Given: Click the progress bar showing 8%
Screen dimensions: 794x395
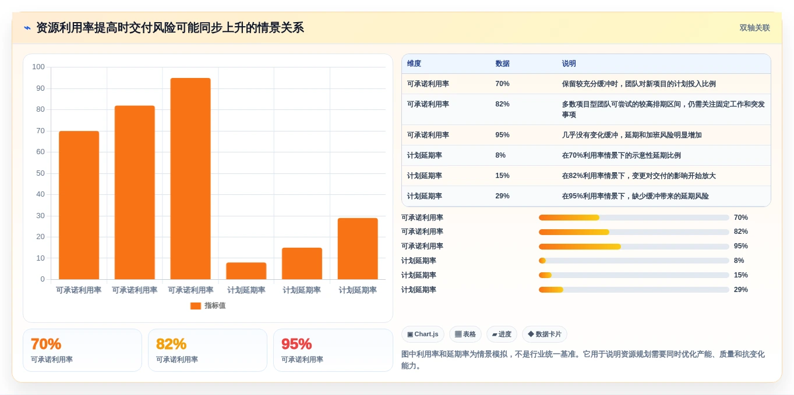Looking at the screenshot, I should (x=634, y=261).
